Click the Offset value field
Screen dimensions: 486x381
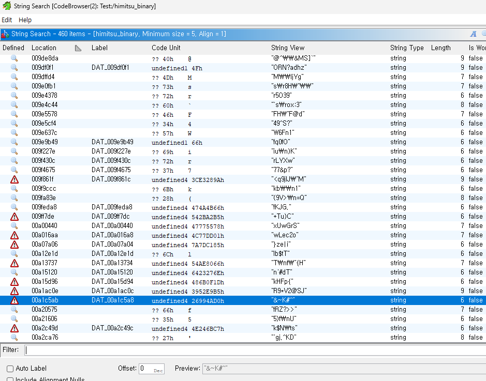151,369
